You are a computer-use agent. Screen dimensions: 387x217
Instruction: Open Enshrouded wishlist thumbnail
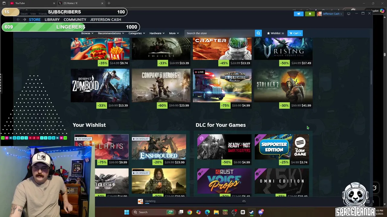[159, 147]
